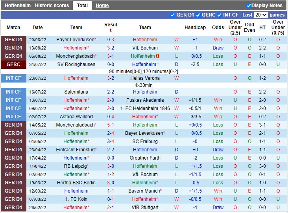Open the Last 20 games dropdown

(x=260, y=15)
